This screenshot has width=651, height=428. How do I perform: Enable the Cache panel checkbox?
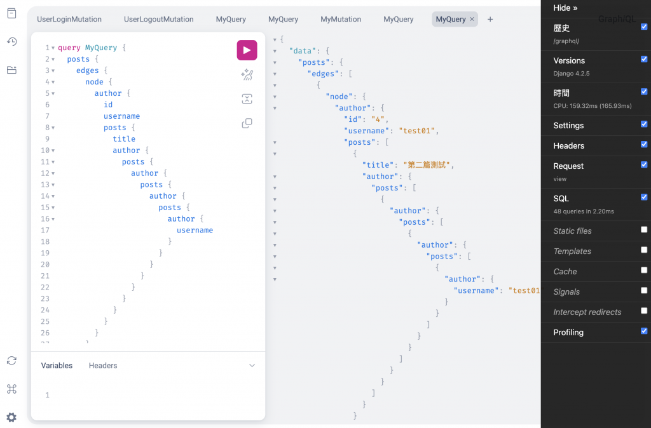coord(644,270)
